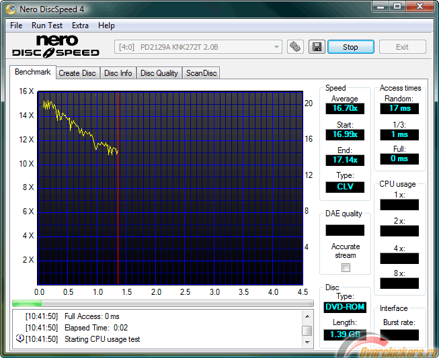Switch to the ScanDisc tab
Screen dimensions: 439x358
[202, 73]
